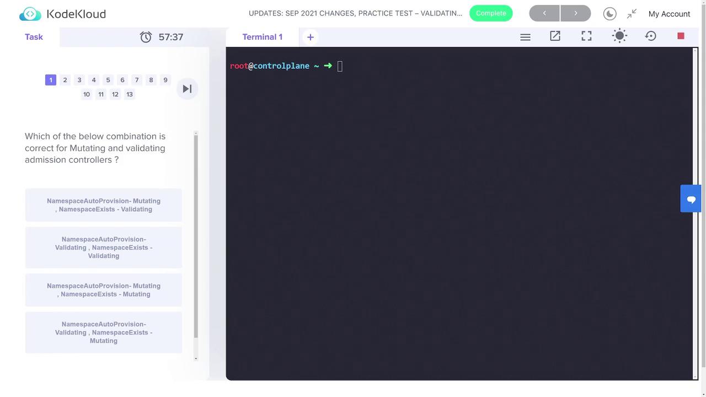Viewport: 706px width, 397px height.
Task: Click the reset history clock icon
Action: (x=651, y=36)
